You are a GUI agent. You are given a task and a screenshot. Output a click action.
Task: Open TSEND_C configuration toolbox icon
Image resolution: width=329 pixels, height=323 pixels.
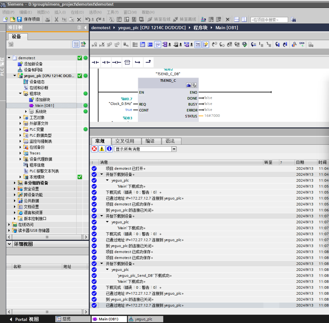point(189,85)
